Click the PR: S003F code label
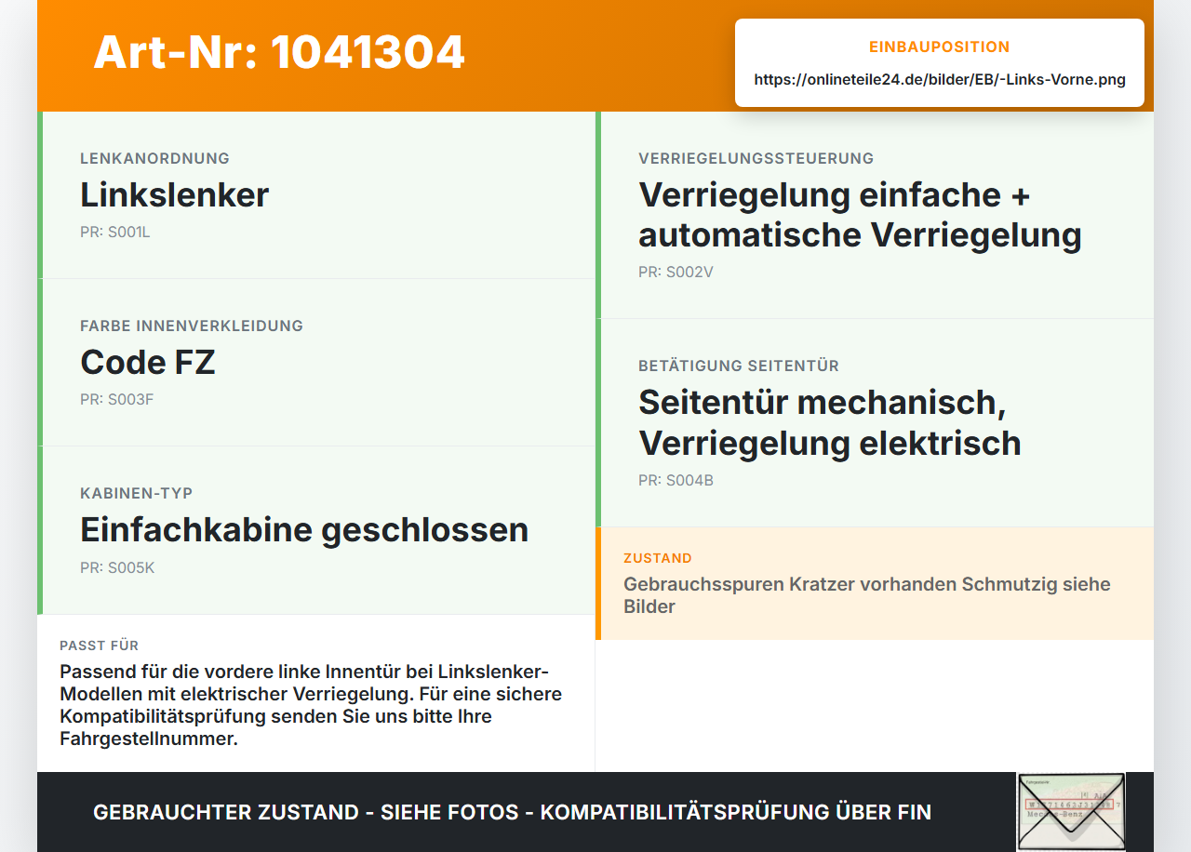The width and height of the screenshot is (1191, 852). coord(116,400)
